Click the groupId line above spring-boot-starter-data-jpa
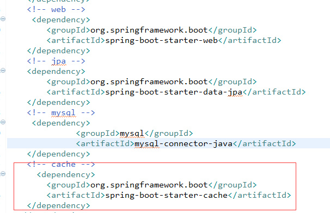The image size is (330, 213). 152,82
